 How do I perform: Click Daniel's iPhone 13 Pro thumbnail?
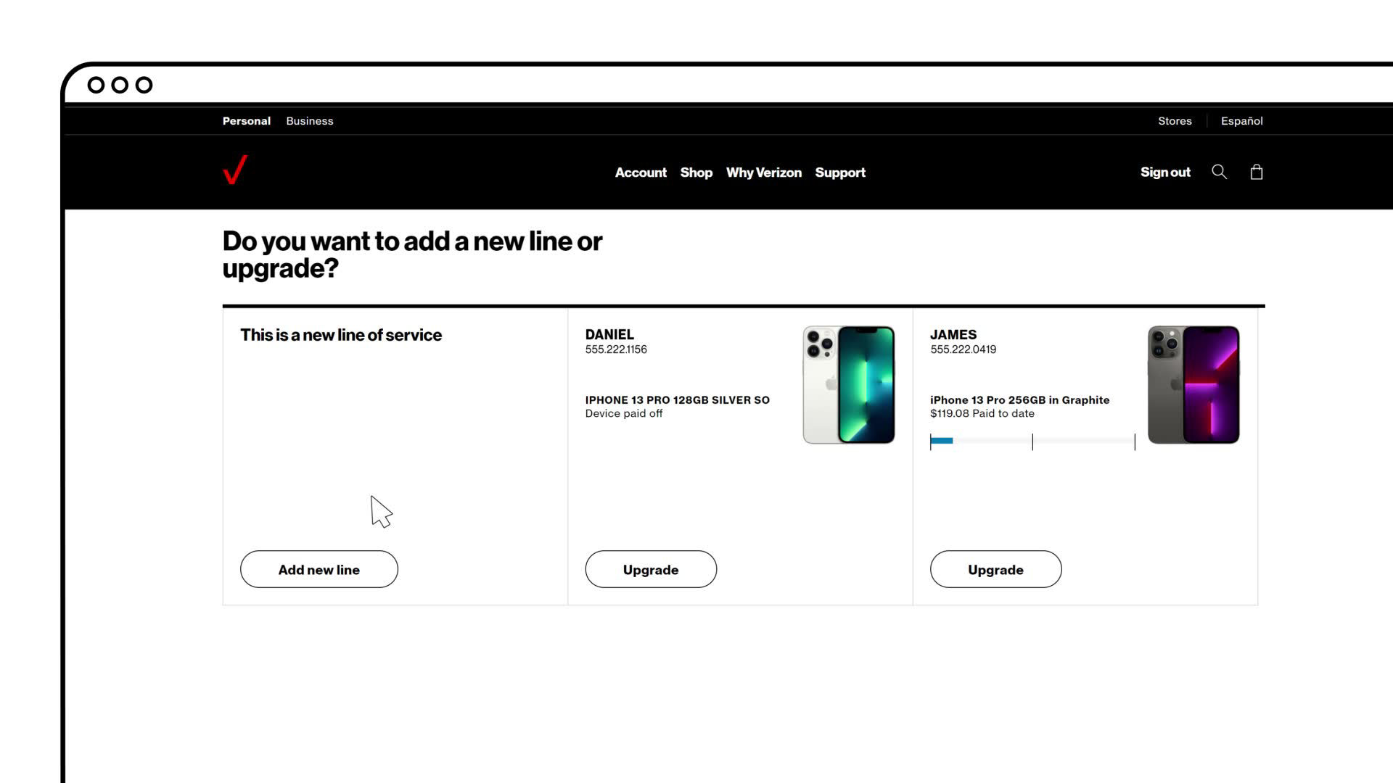coord(847,384)
